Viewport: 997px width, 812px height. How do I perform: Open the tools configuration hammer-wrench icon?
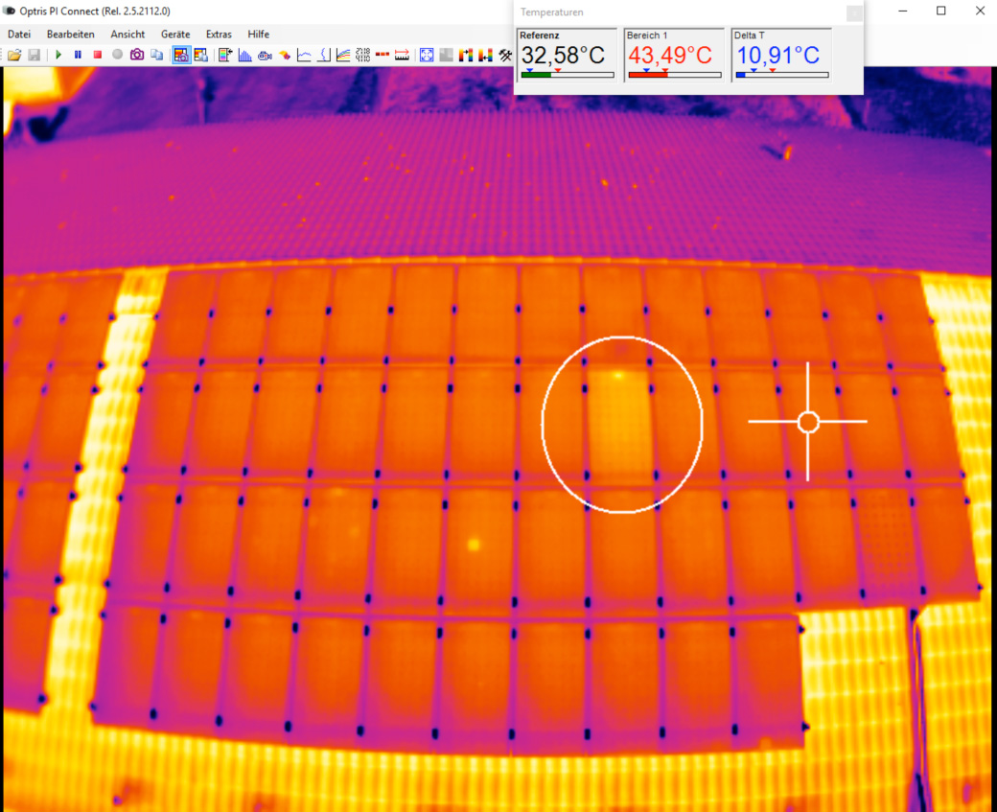pyautogui.click(x=505, y=55)
